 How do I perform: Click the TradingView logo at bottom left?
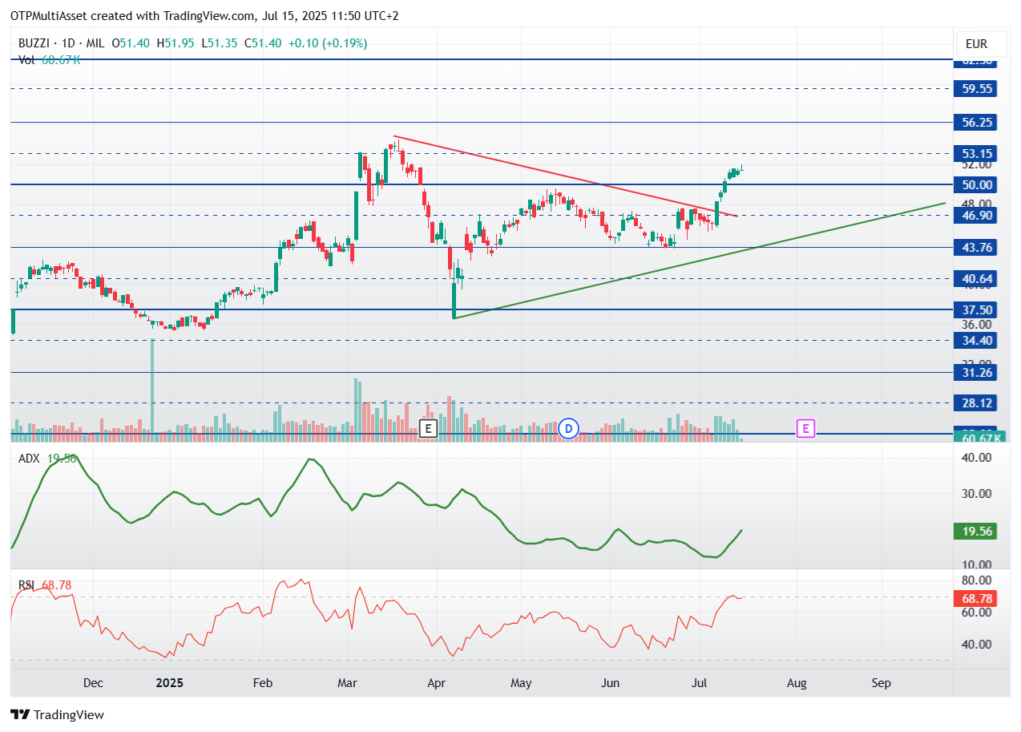tap(57, 714)
